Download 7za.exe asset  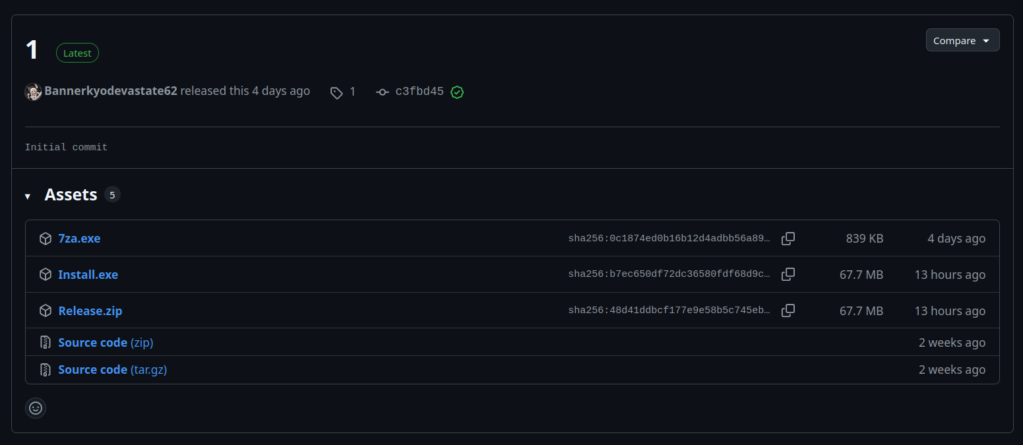79,239
